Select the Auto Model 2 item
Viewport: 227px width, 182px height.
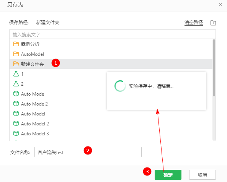click(111, 123)
